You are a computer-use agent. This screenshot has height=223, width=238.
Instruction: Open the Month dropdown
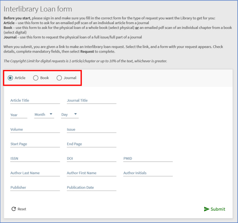pos(44,115)
